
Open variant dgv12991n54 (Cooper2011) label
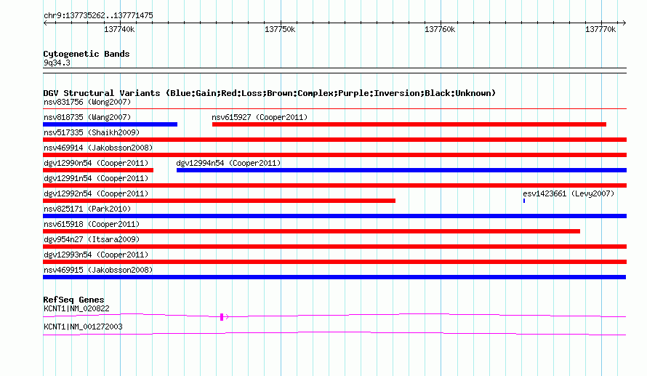(x=96, y=178)
